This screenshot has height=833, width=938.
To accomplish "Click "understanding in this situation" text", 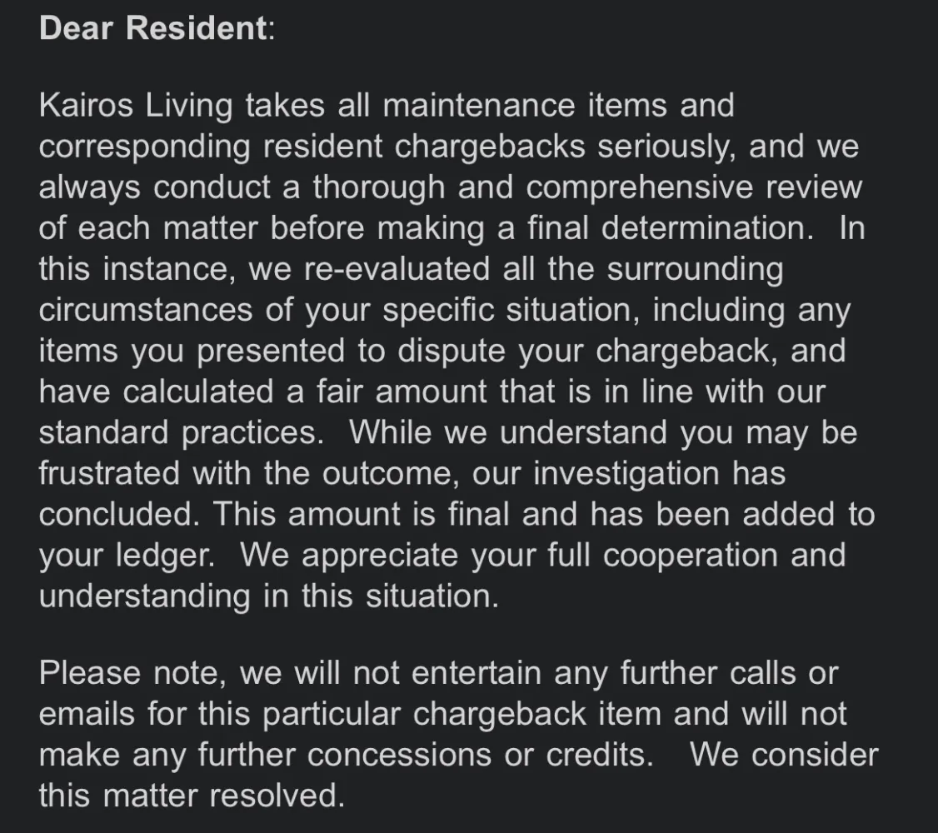I will tap(268, 596).
